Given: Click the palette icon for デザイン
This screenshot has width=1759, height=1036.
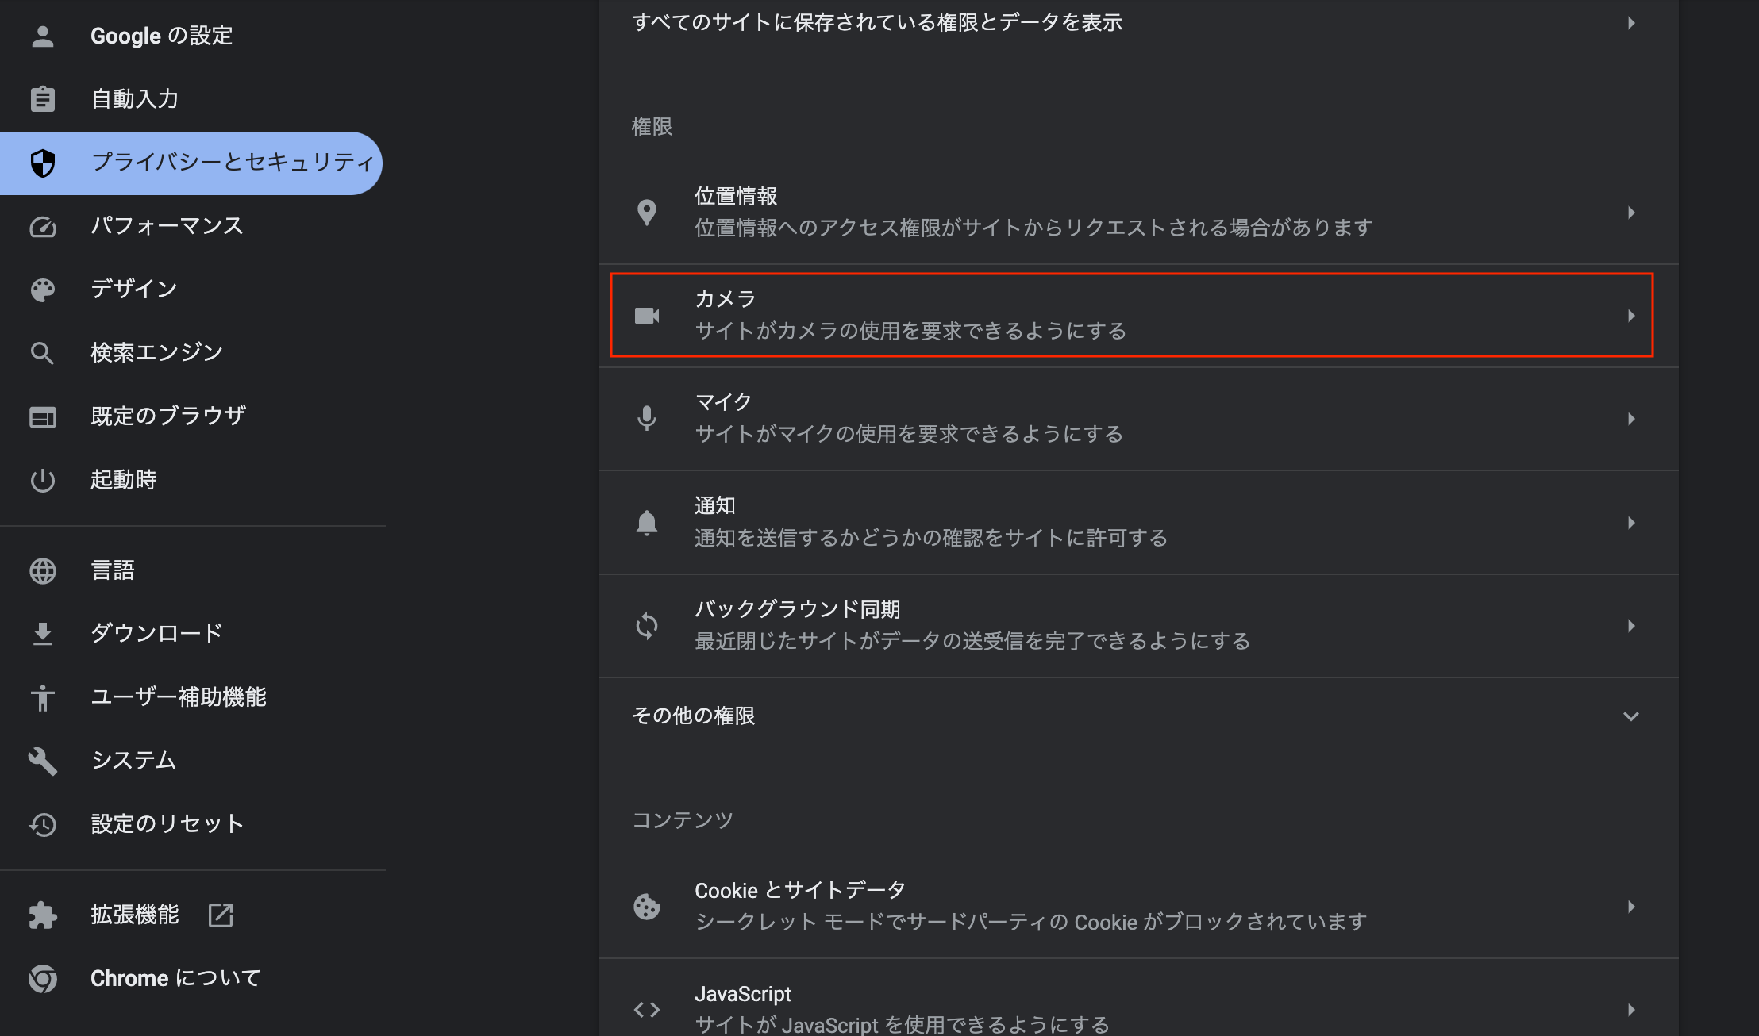Looking at the screenshot, I should click(x=43, y=290).
